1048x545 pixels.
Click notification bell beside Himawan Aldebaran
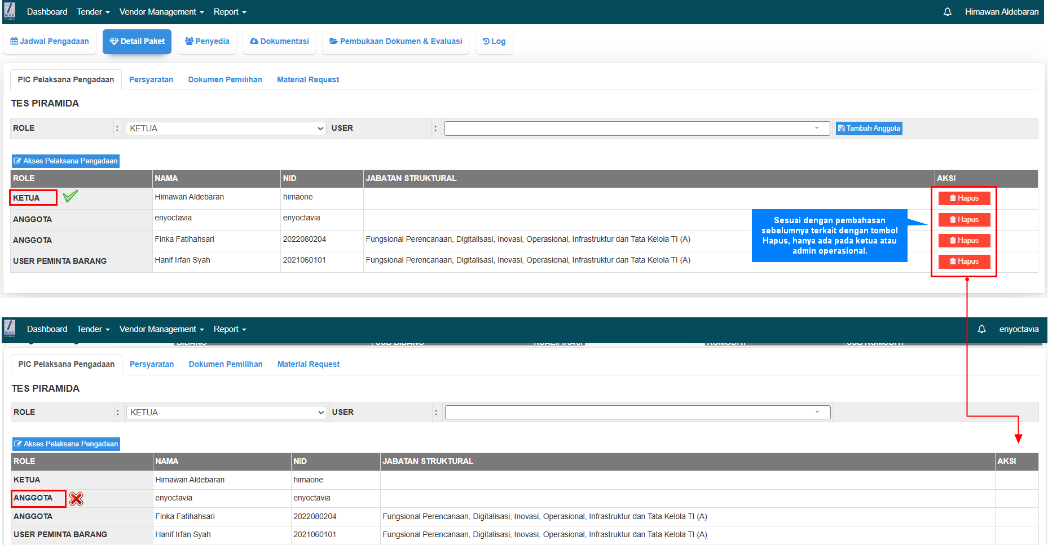(x=947, y=12)
